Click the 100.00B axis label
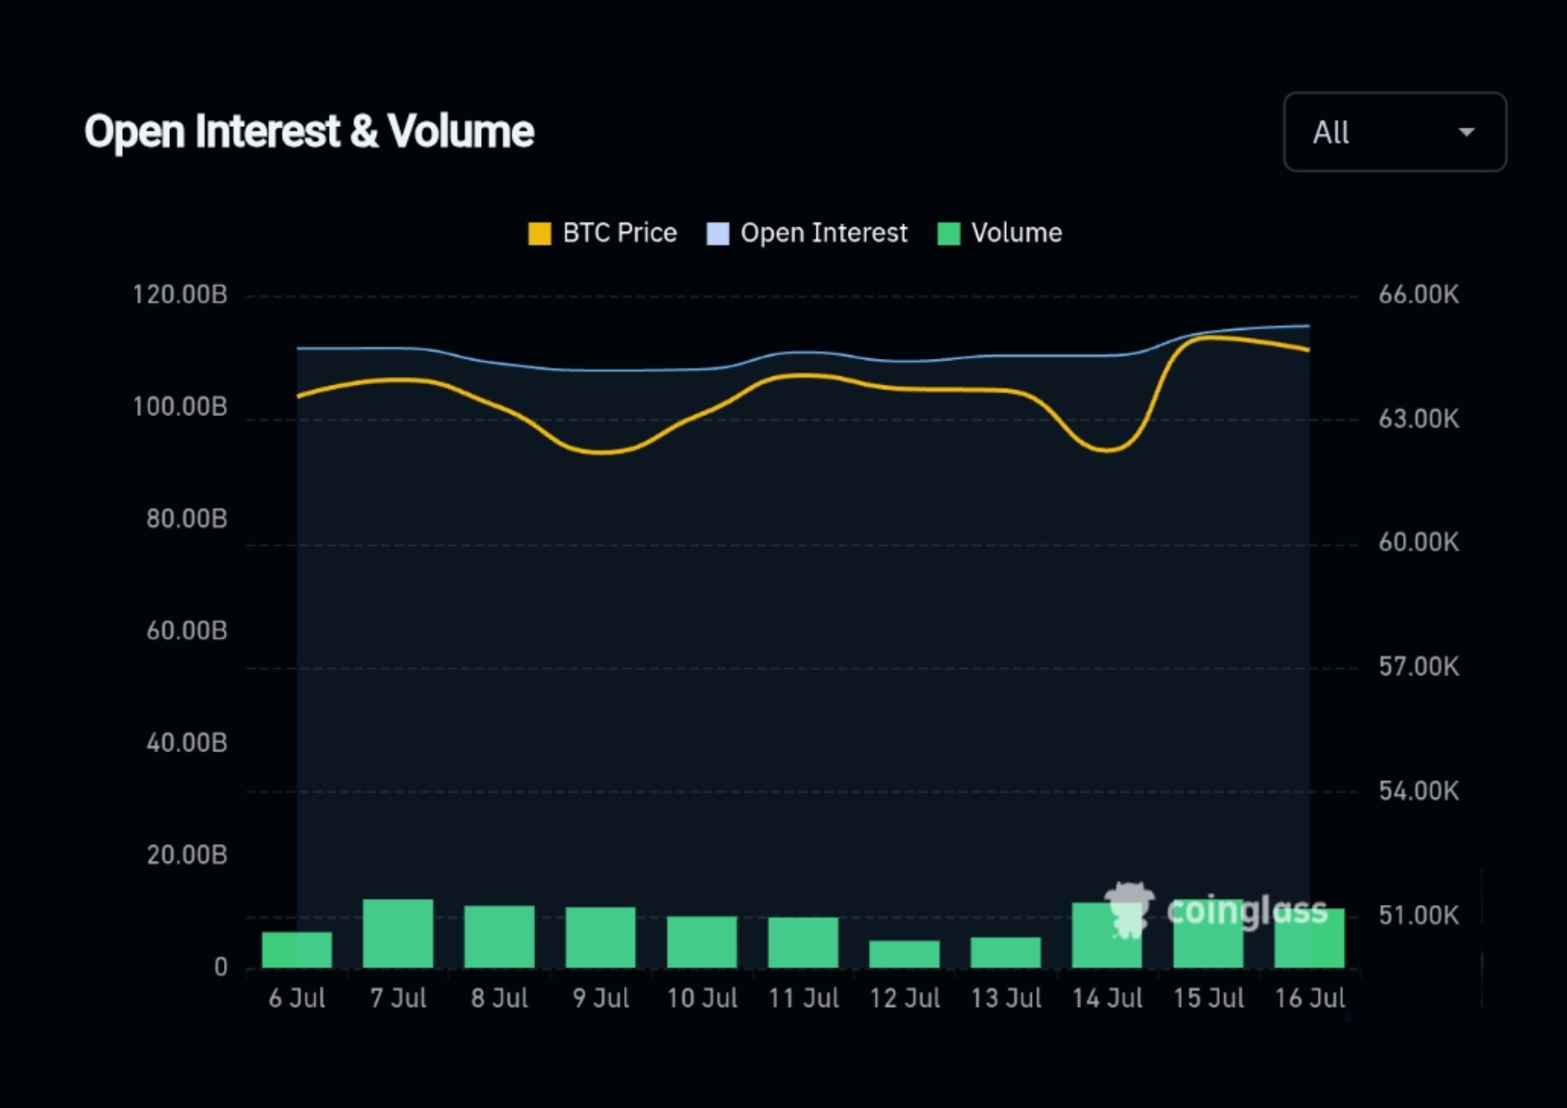Image resolution: width=1567 pixels, height=1108 pixels. tap(179, 407)
